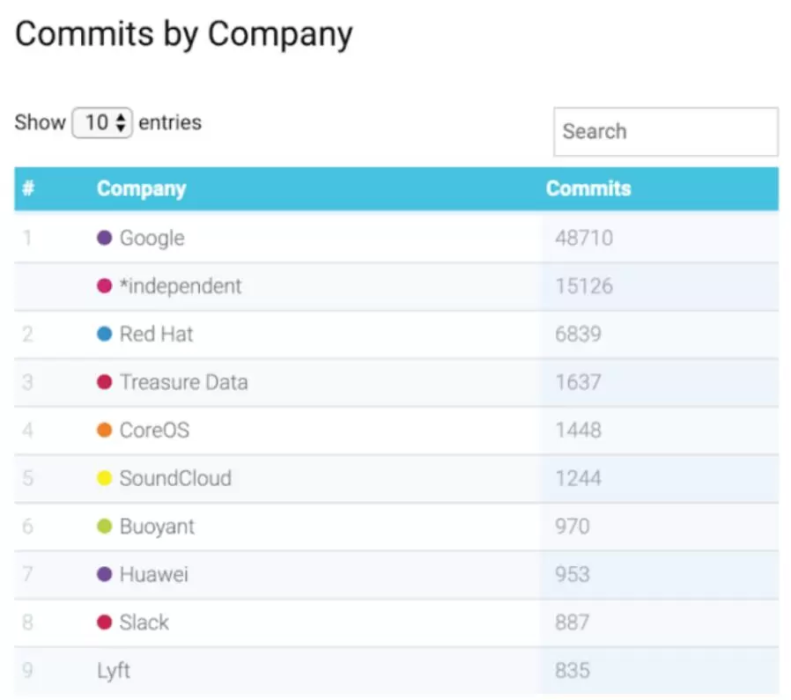Screen dimensions: 791x700
Task: Click the red dot beside Treasure Data
Action: [x=105, y=382]
